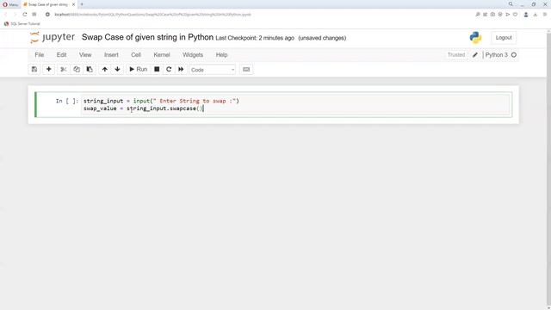Cut selected cells with scissors icon
Screen dimensions: 551x310
coord(63,69)
